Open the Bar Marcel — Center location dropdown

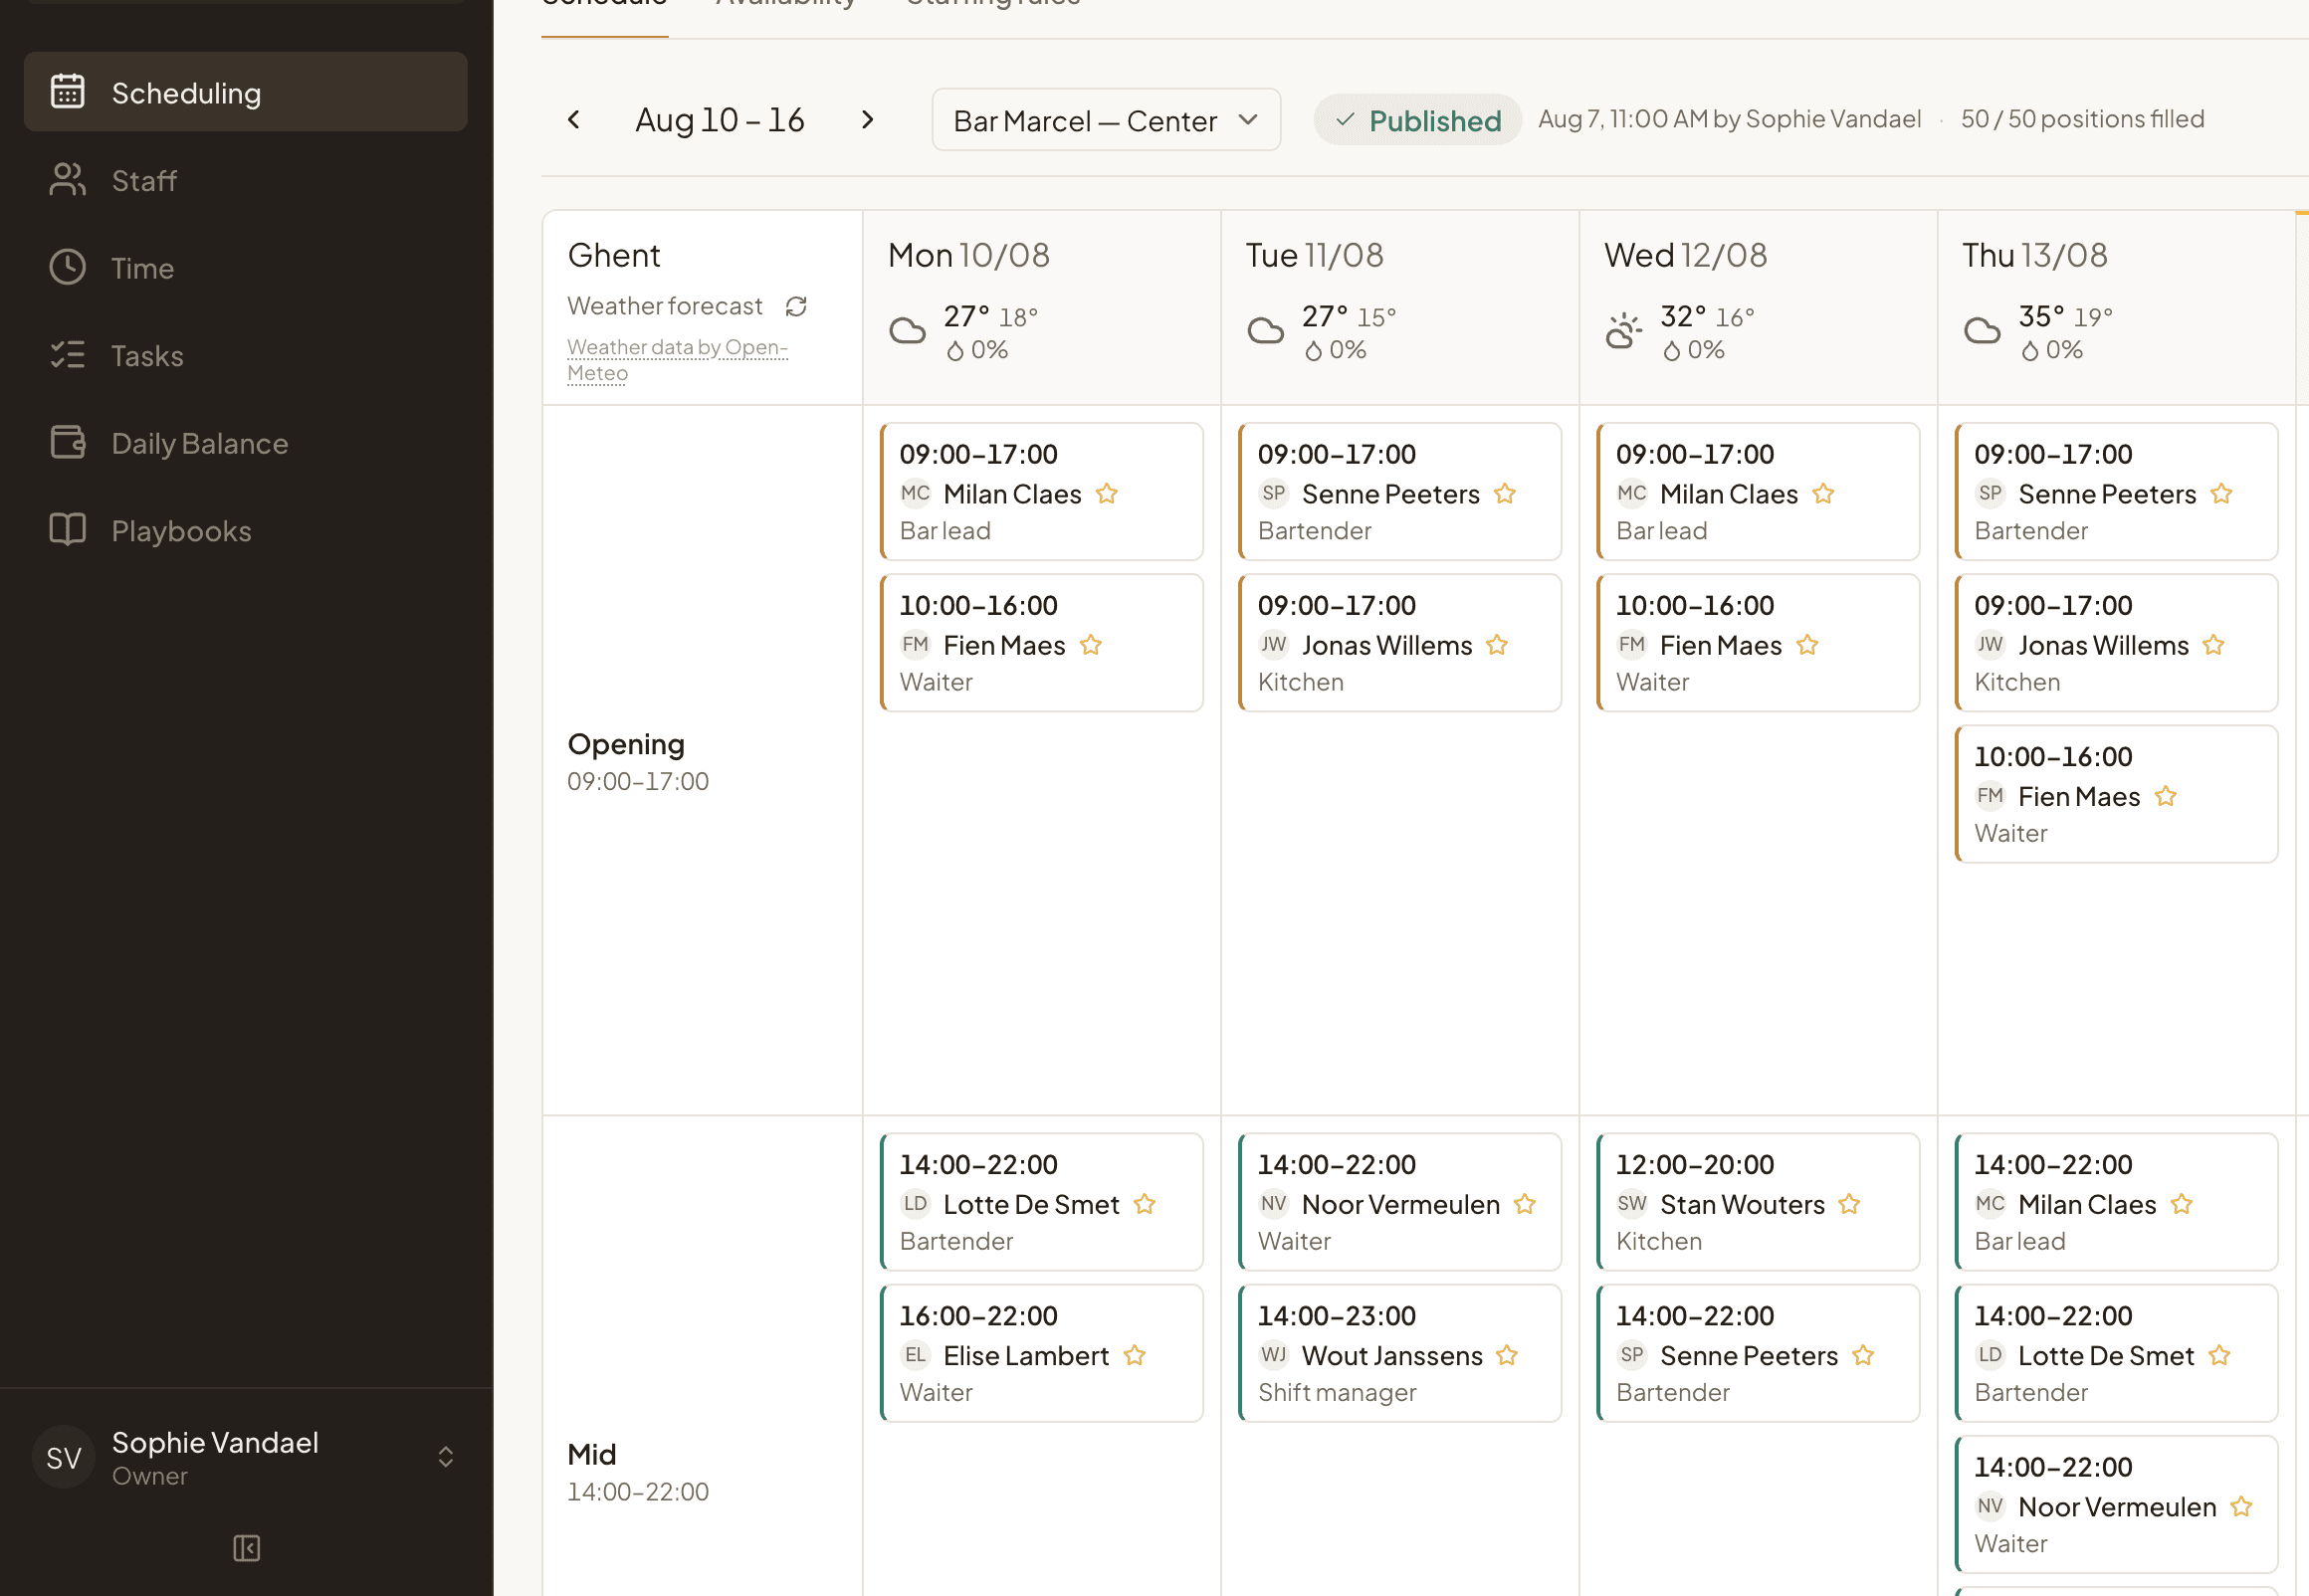[x=1106, y=120]
